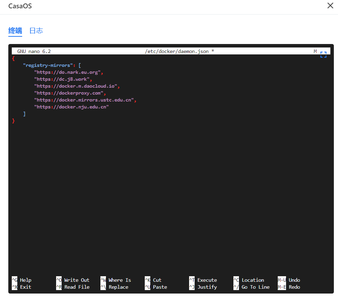The width and height of the screenshot is (338, 297).
Task: Click the Justify shortcut label
Action: pos(207,287)
